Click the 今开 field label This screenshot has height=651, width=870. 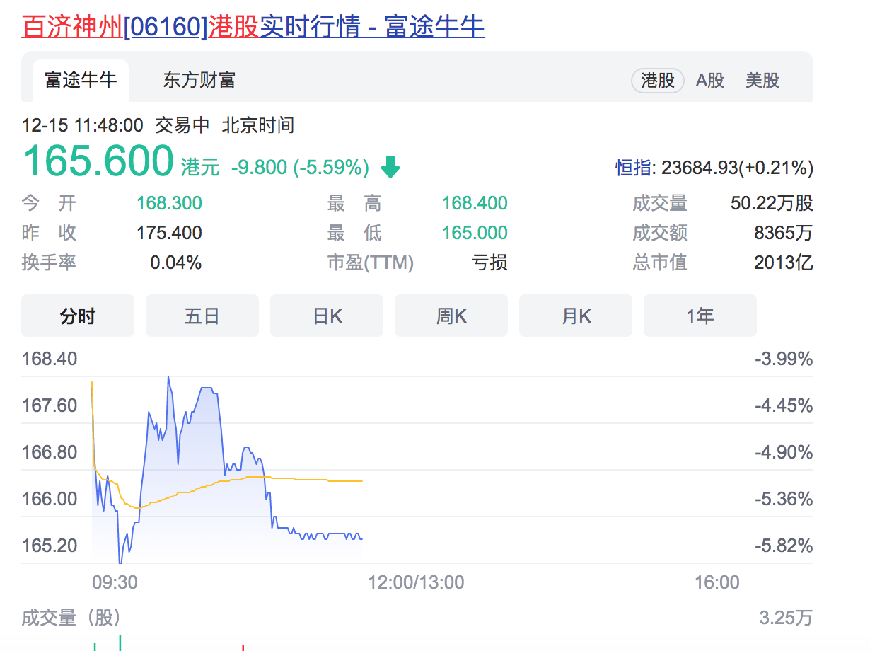click(x=49, y=204)
